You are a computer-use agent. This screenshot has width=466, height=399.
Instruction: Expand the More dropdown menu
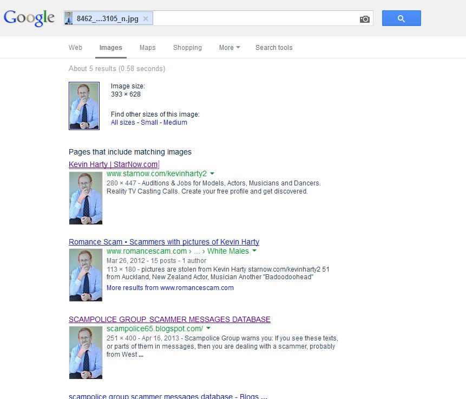click(229, 48)
